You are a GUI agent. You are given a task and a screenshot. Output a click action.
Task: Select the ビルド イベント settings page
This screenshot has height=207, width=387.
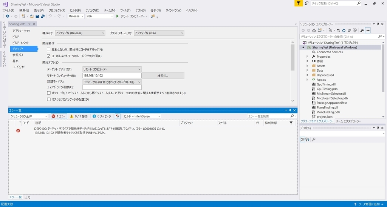tap(21, 43)
